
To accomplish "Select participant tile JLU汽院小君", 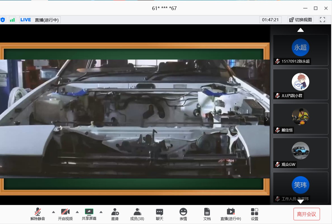I will pyautogui.click(x=300, y=84).
